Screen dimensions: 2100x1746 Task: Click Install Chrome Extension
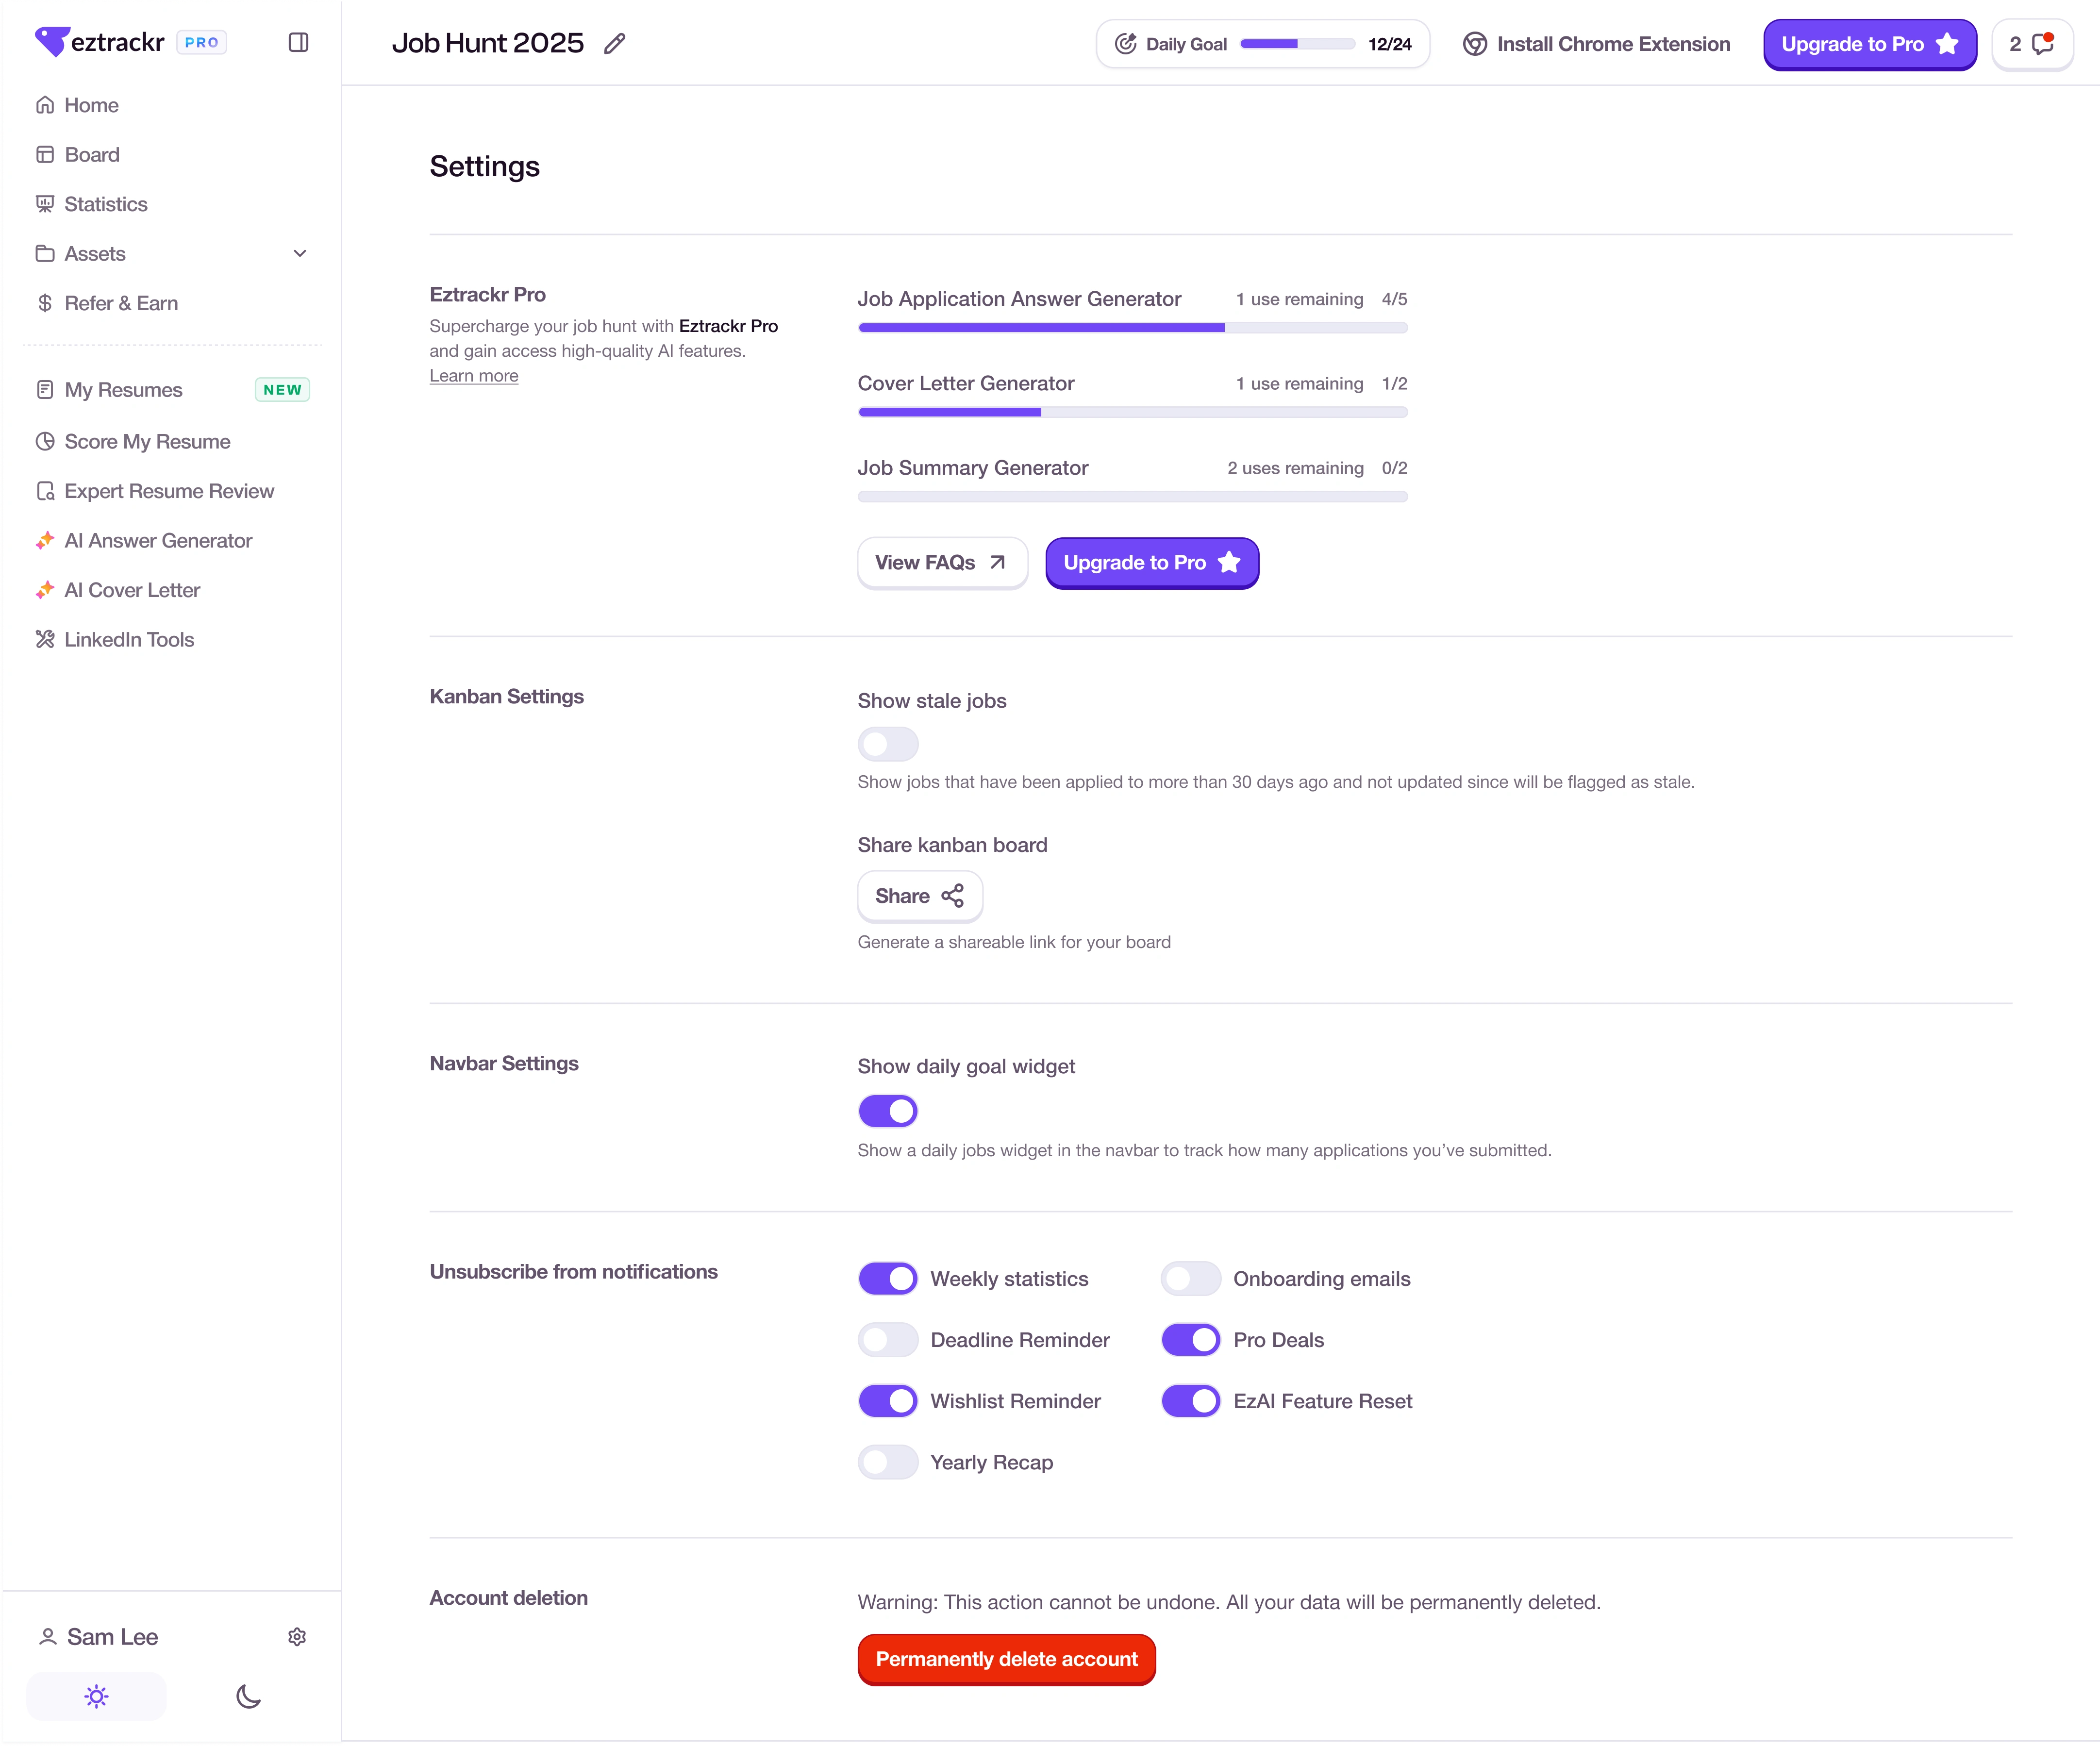[1597, 44]
